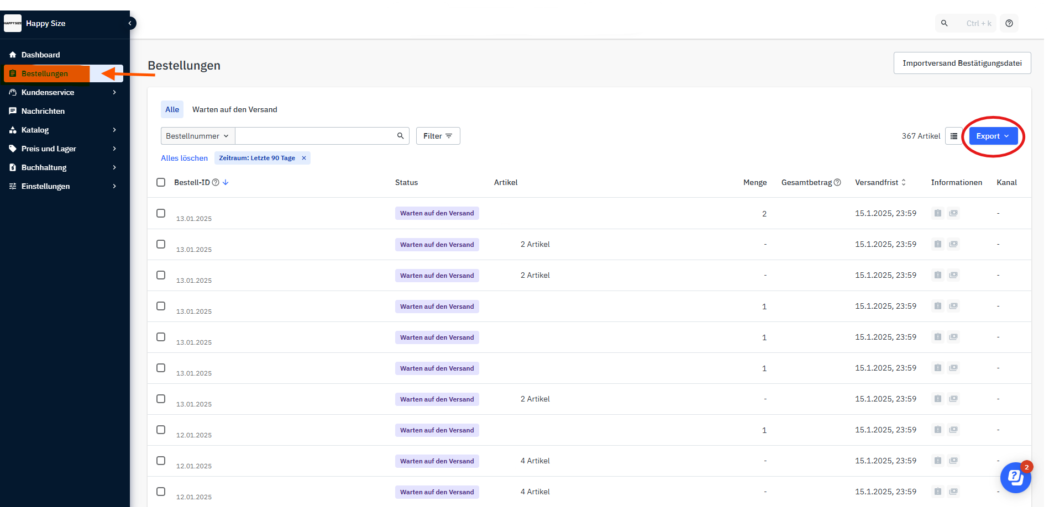Viewport: 1049px width, 507px height.
Task: Open the chat support widget
Action: point(1015,477)
